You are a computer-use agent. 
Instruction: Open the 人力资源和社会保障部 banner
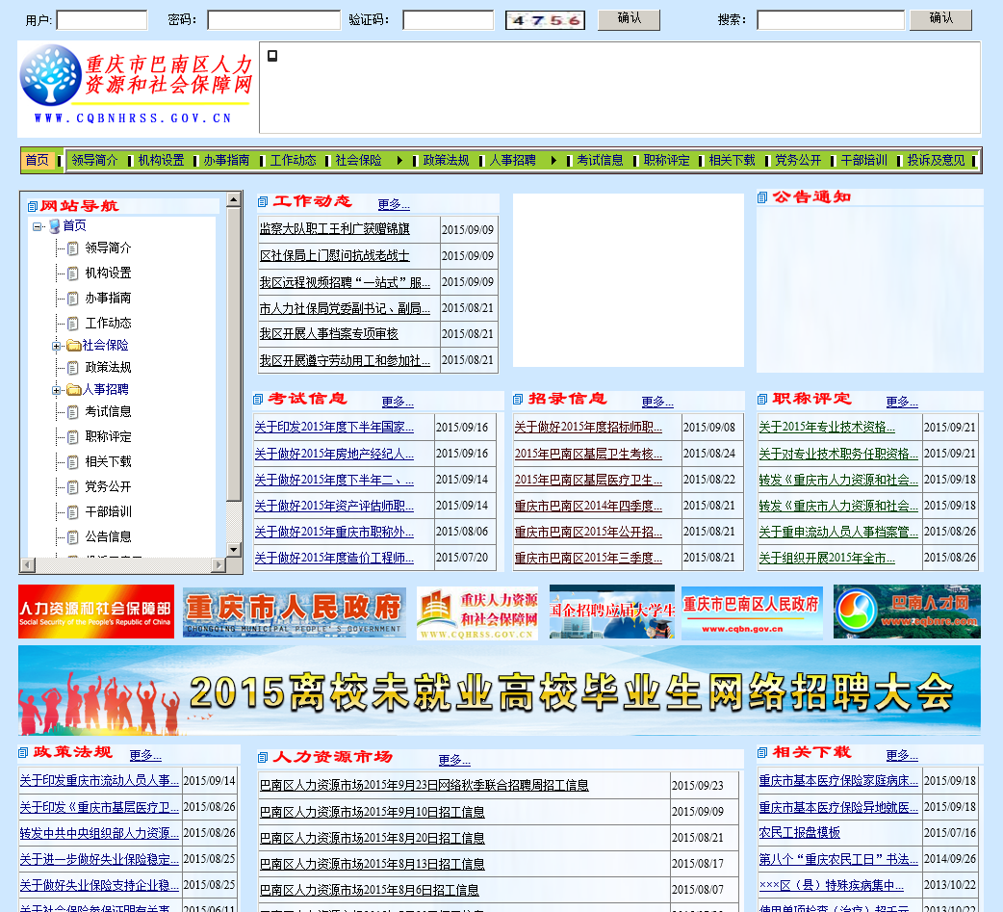coord(96,612)
